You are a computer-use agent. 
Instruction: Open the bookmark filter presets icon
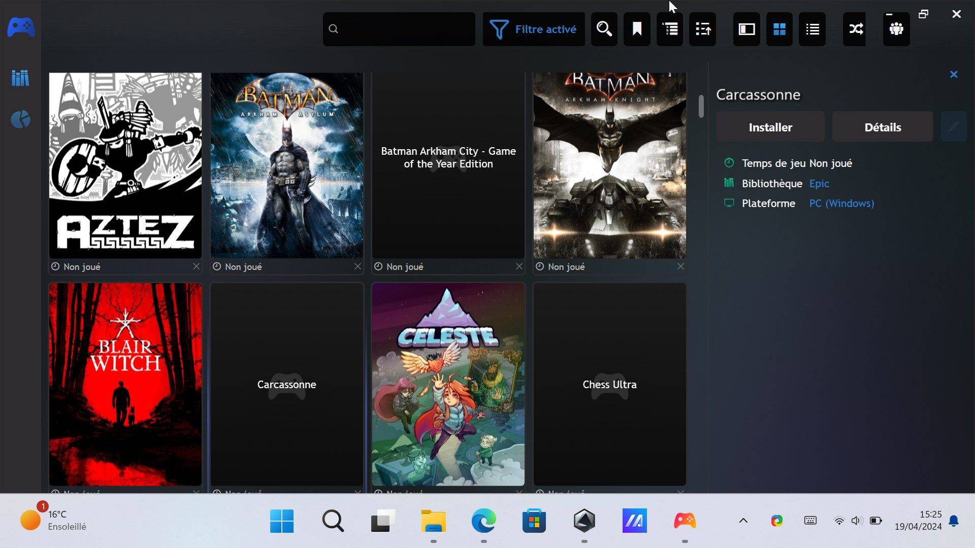pyautogui.click(x=637, y=29)
